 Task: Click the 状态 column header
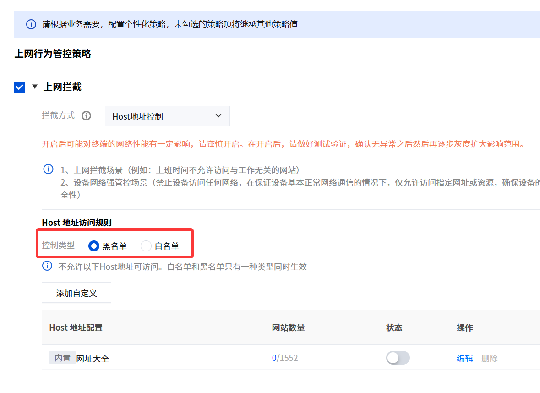coord(394,327)
